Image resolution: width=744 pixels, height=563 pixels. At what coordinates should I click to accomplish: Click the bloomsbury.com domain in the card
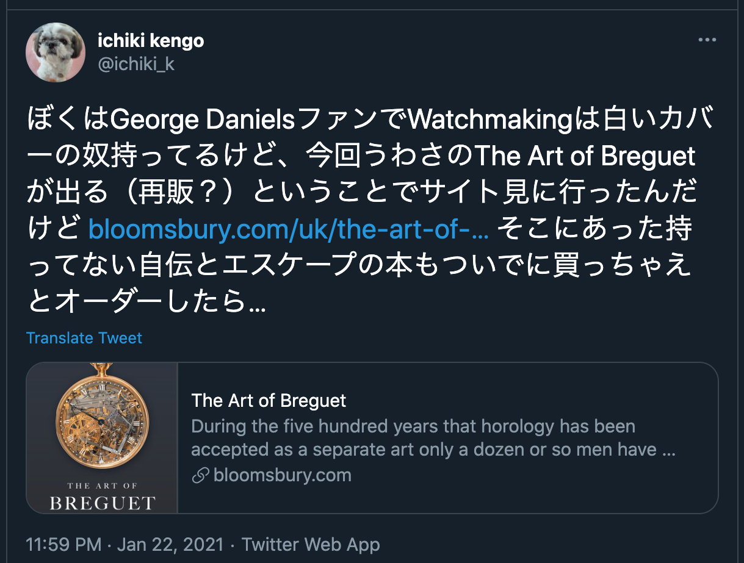pyautogui.click(x=282, y=476)
